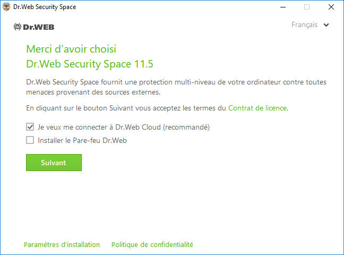Viewport: 344px width, 255px height.
Task: Open the Contrat de licence link
Action: pyautogui.click(x=257, y=108)
